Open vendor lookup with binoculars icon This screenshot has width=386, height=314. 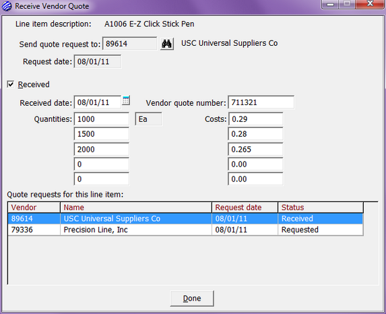point(167,44)
